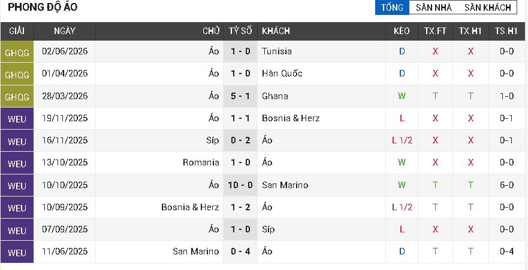
Task: Open the SÂN KHÁCH tab
Action: (488, 7)
